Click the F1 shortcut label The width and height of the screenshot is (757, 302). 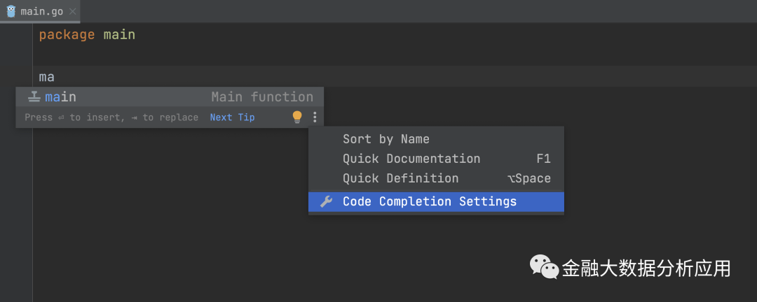(543, 159)
